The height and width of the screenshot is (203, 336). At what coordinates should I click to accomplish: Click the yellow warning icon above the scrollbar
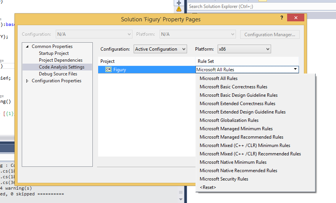click(x=179, y=9)
